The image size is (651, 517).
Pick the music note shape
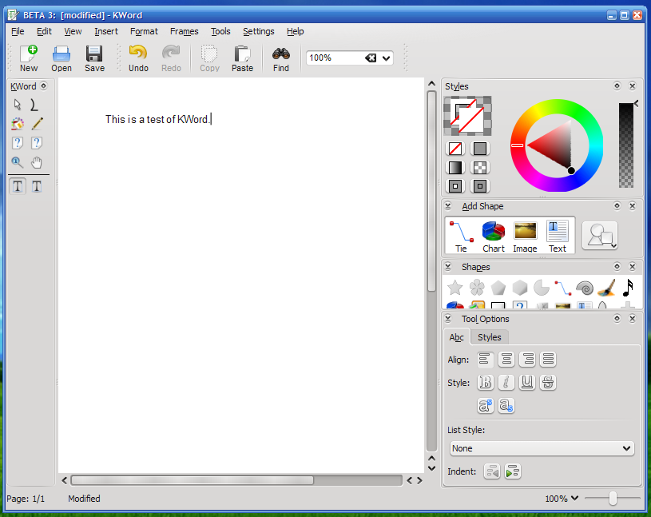click(x=628, y=288)
